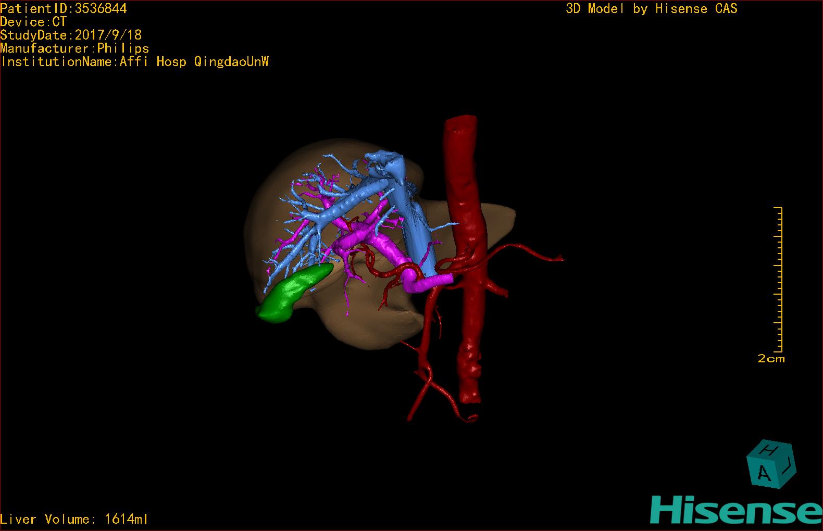Click the 3D orientation cube

[x=770, y=465]
